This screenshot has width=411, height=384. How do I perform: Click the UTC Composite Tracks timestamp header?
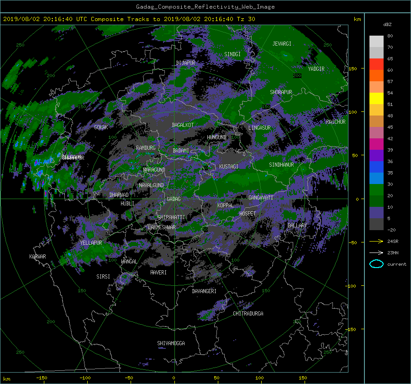129,19
